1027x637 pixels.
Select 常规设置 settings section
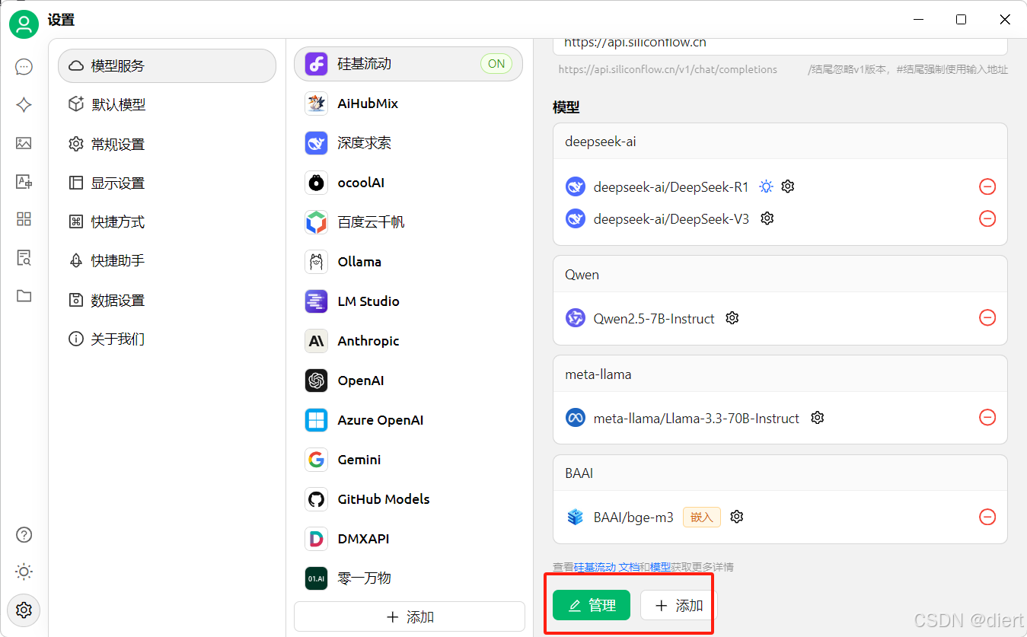167,144
